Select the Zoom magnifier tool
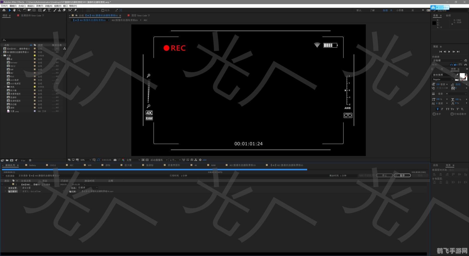The image size is (469, 256). (19, 10)
